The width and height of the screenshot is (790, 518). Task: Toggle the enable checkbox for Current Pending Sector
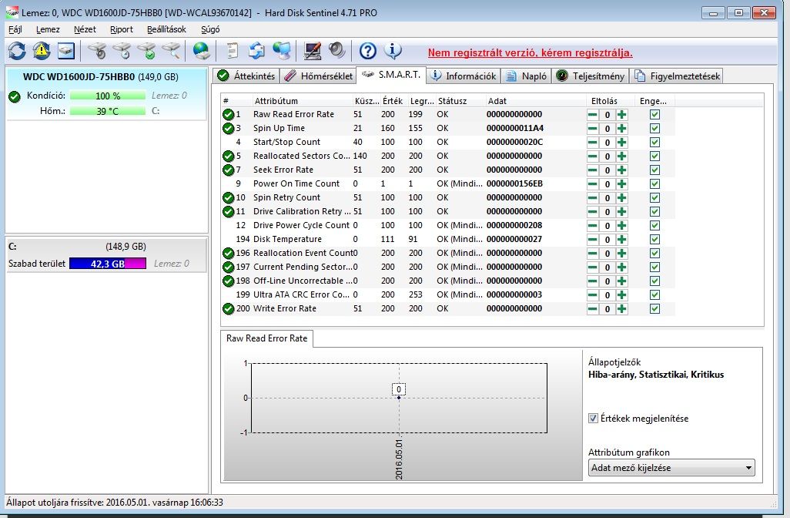point(654,267)
